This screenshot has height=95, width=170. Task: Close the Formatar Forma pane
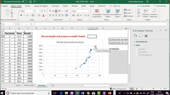coord(166,30)
